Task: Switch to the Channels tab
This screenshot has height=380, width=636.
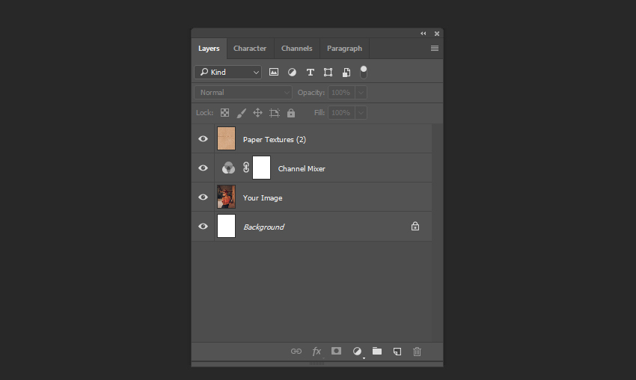Action: pos(297,49)
